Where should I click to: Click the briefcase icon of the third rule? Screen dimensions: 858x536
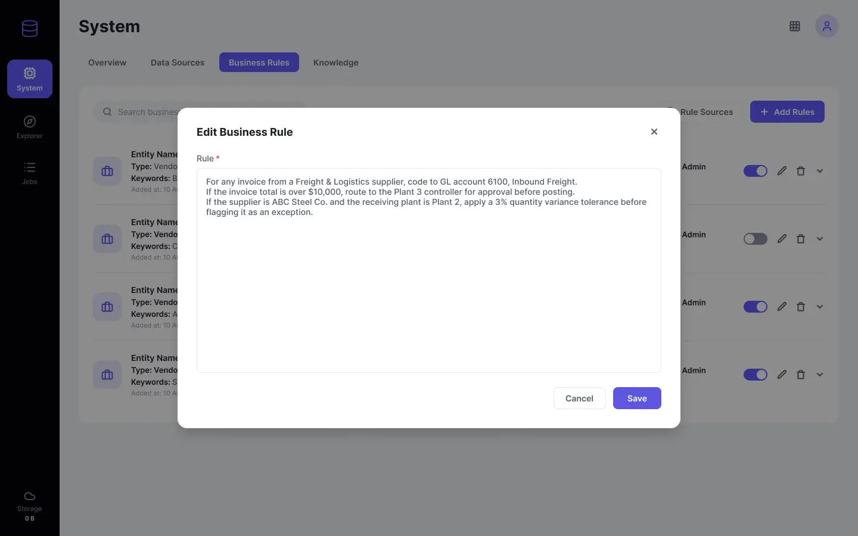click(107, 307)
